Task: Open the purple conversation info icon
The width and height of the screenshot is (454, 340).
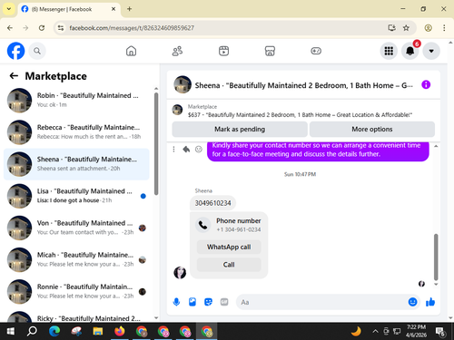Action: click(x=426, y=84)
